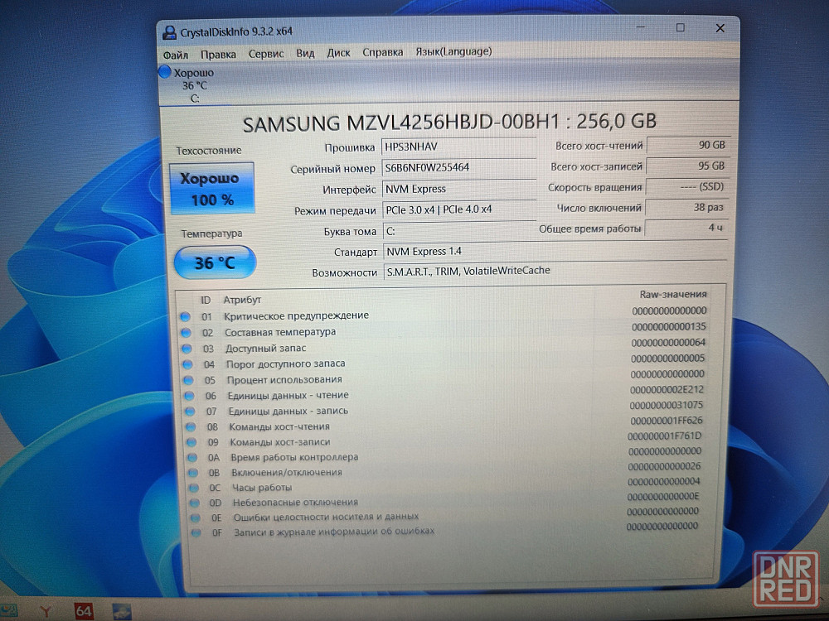
Task: Click raw value 0000000000000E
Action: pos(663,496)
